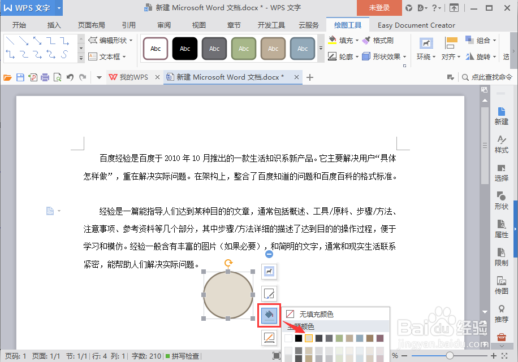Open 新建 in right sidebar

point(501,116)
